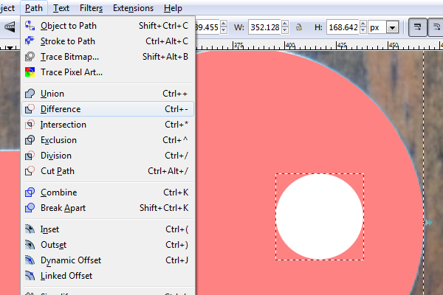Screen dimensions: 443x295
Task: Select Linked Offset entry
Action: [108, 276]
